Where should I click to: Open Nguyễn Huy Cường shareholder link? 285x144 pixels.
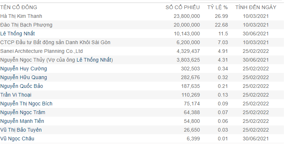pos(24,69)
